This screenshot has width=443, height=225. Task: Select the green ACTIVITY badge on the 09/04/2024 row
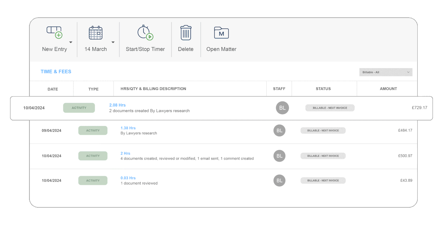pos(93,130)
